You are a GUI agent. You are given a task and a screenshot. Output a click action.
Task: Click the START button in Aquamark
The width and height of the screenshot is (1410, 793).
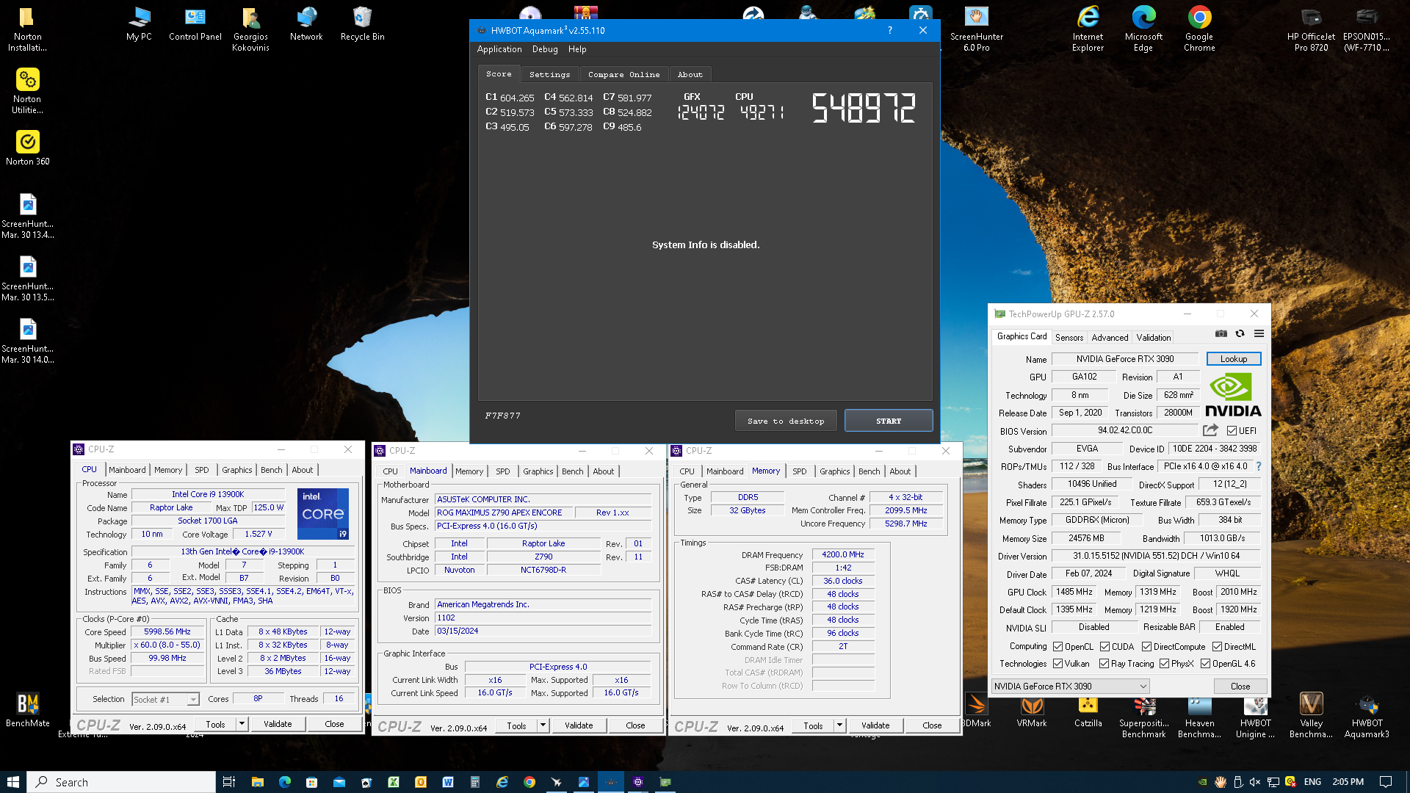click(x=889, y=421)
